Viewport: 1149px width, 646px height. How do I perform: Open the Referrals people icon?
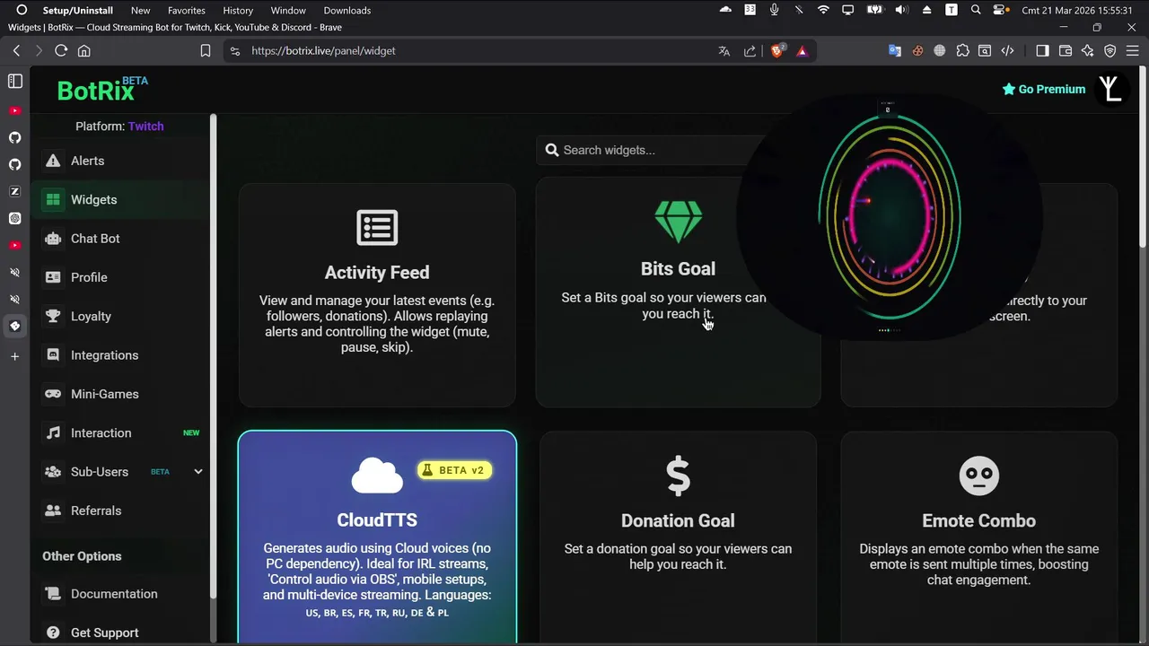pyautogui.click(x=53, y=511)
